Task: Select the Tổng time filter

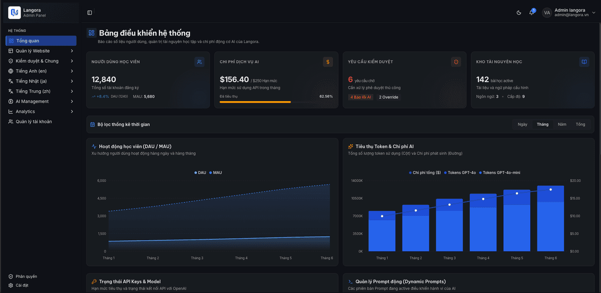Action: [580, 124]
